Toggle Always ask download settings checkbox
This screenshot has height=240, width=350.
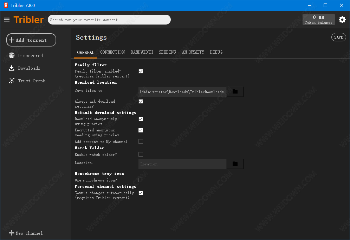pyautogui.click(x=141, y=102)
